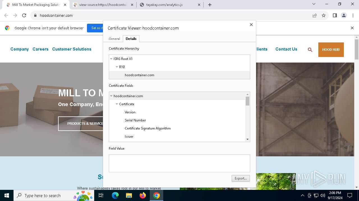Open the Contact Us link
Screen dimensions: 359x201
[286, 49]
